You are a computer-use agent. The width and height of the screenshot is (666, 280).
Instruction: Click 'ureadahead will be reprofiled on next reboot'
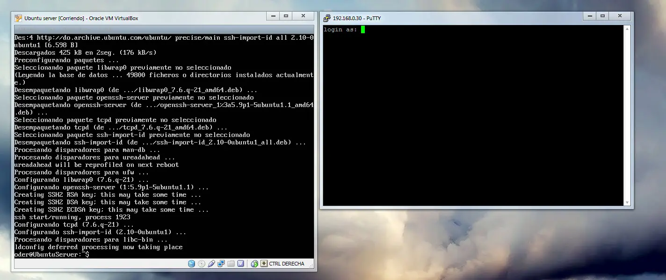[96, 165]
